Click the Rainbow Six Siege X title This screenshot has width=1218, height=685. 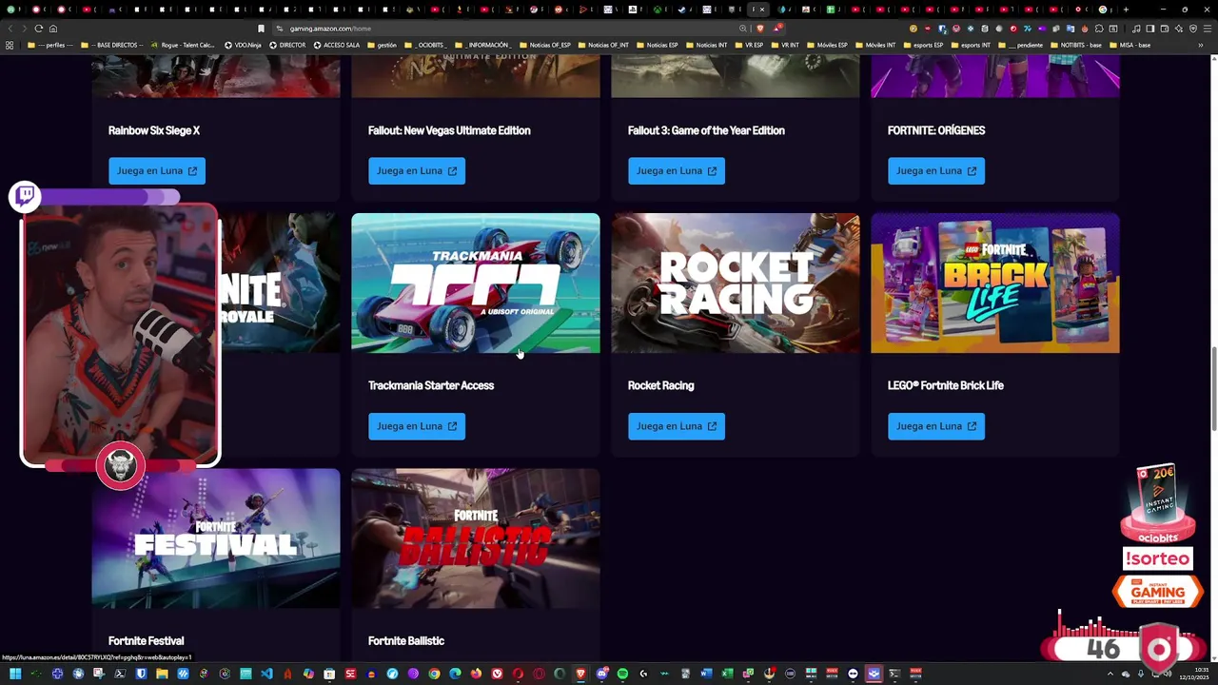coord(154,130)
